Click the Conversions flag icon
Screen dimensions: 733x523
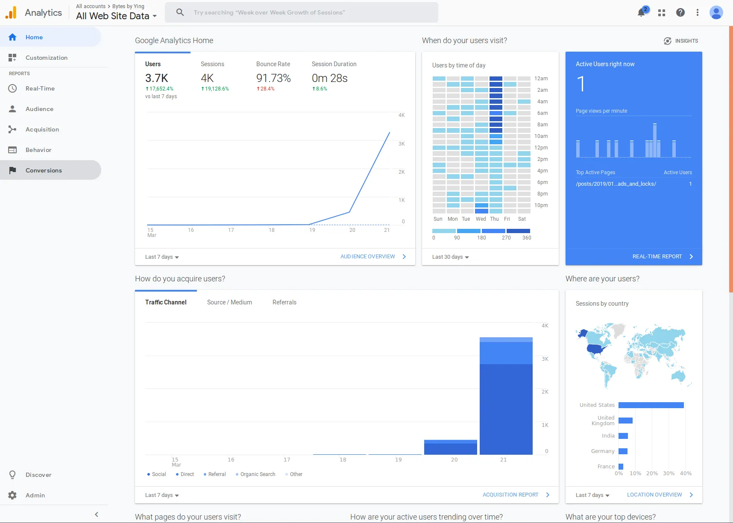12,170
